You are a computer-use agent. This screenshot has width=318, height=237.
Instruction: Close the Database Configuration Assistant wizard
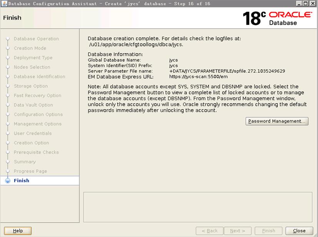299,231
